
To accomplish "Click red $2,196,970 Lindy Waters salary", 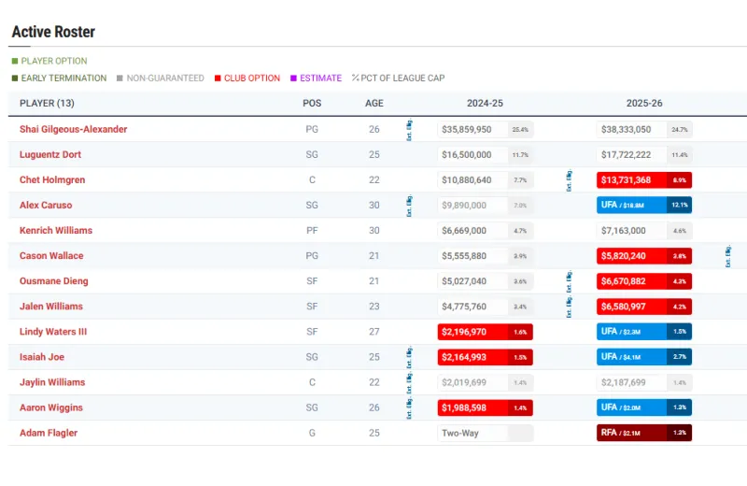I will 485,332.
